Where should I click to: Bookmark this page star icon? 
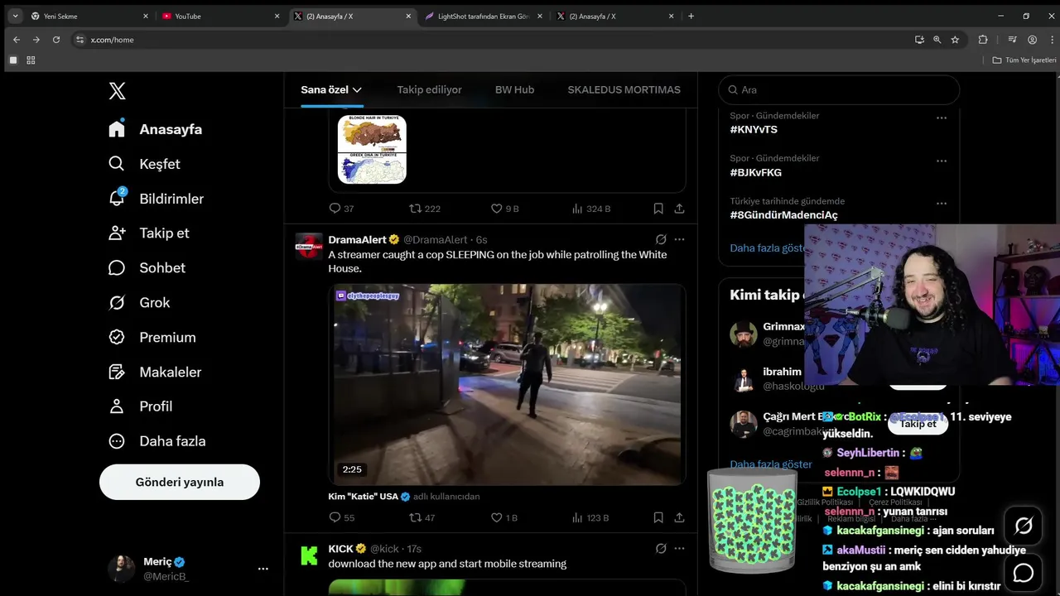click(955, 39)
